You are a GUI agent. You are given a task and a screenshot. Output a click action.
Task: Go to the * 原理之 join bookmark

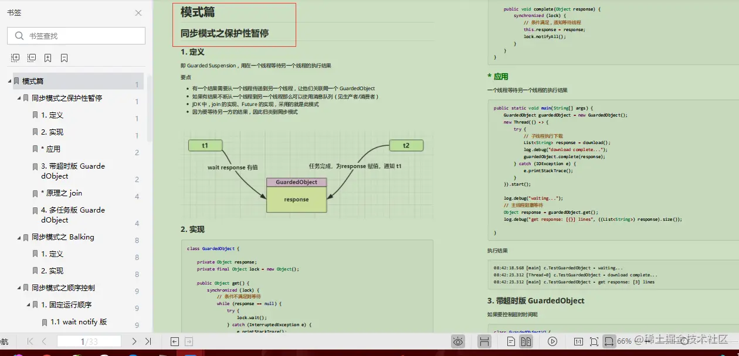(x=62, y=193)
